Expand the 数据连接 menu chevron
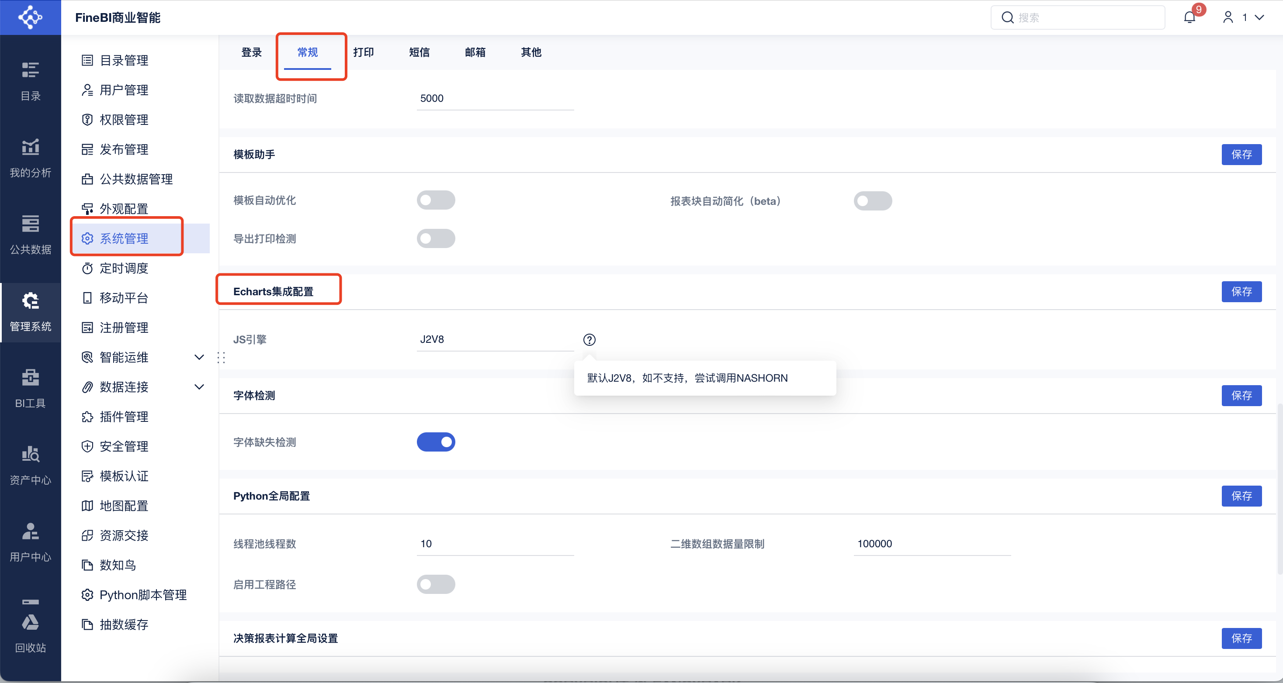 pyautogui.click(x=199, y=387)
